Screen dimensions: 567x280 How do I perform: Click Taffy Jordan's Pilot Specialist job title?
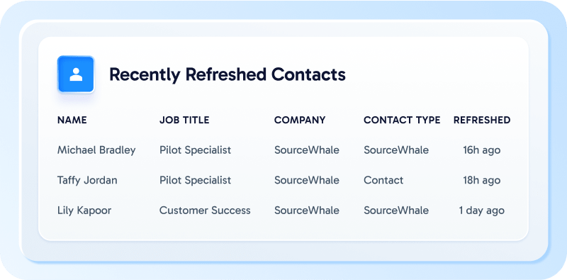[196, 180]
